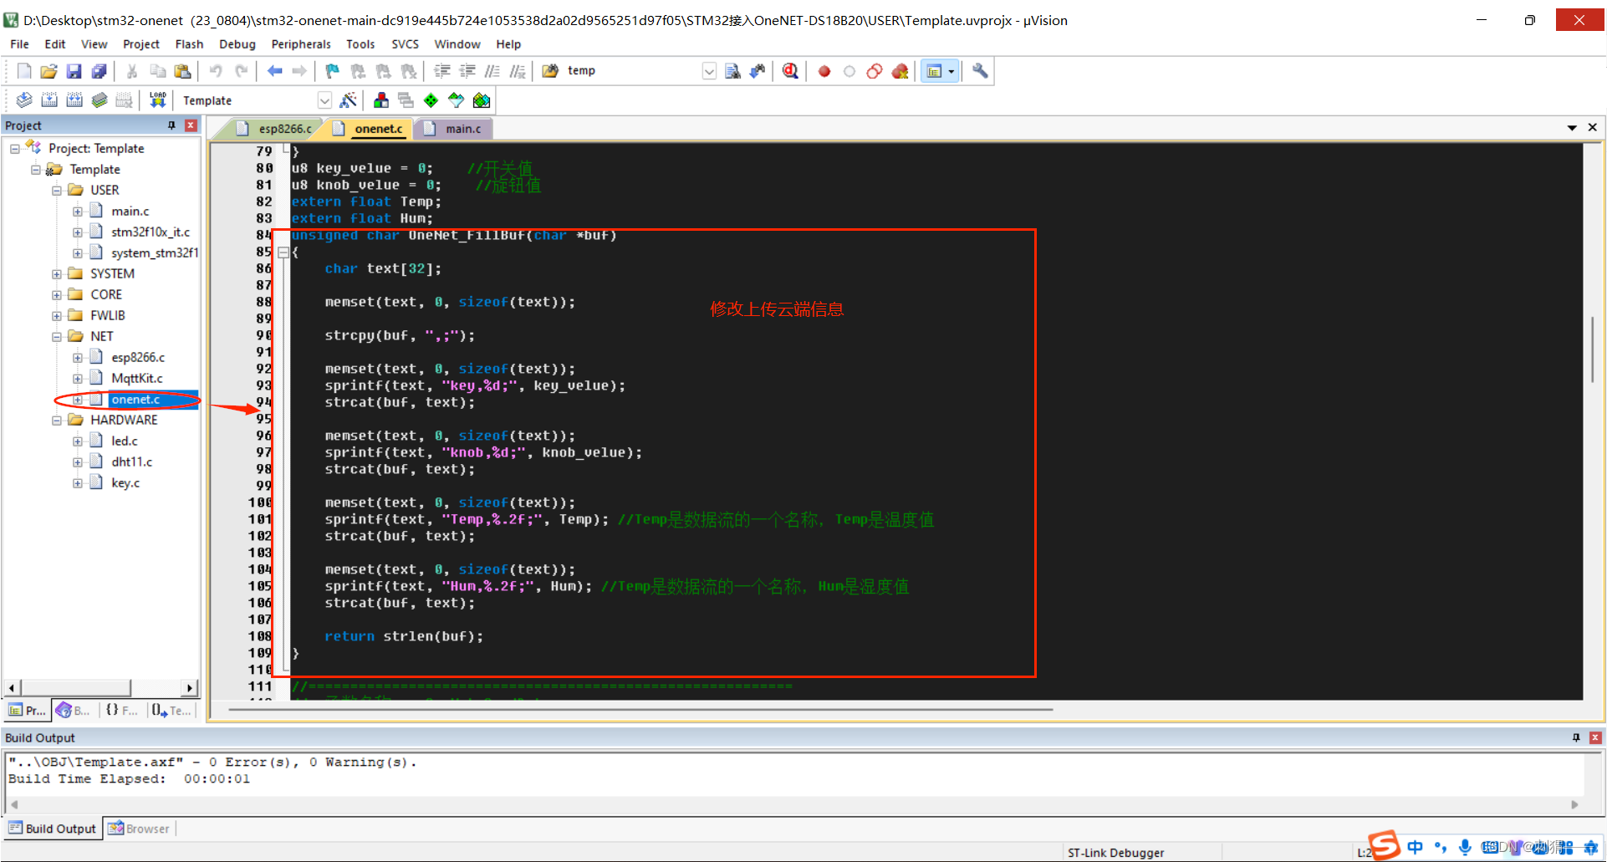Expand the CORE folder
This screenshot has width=1607, height=862.
click(x=57, y=294)
